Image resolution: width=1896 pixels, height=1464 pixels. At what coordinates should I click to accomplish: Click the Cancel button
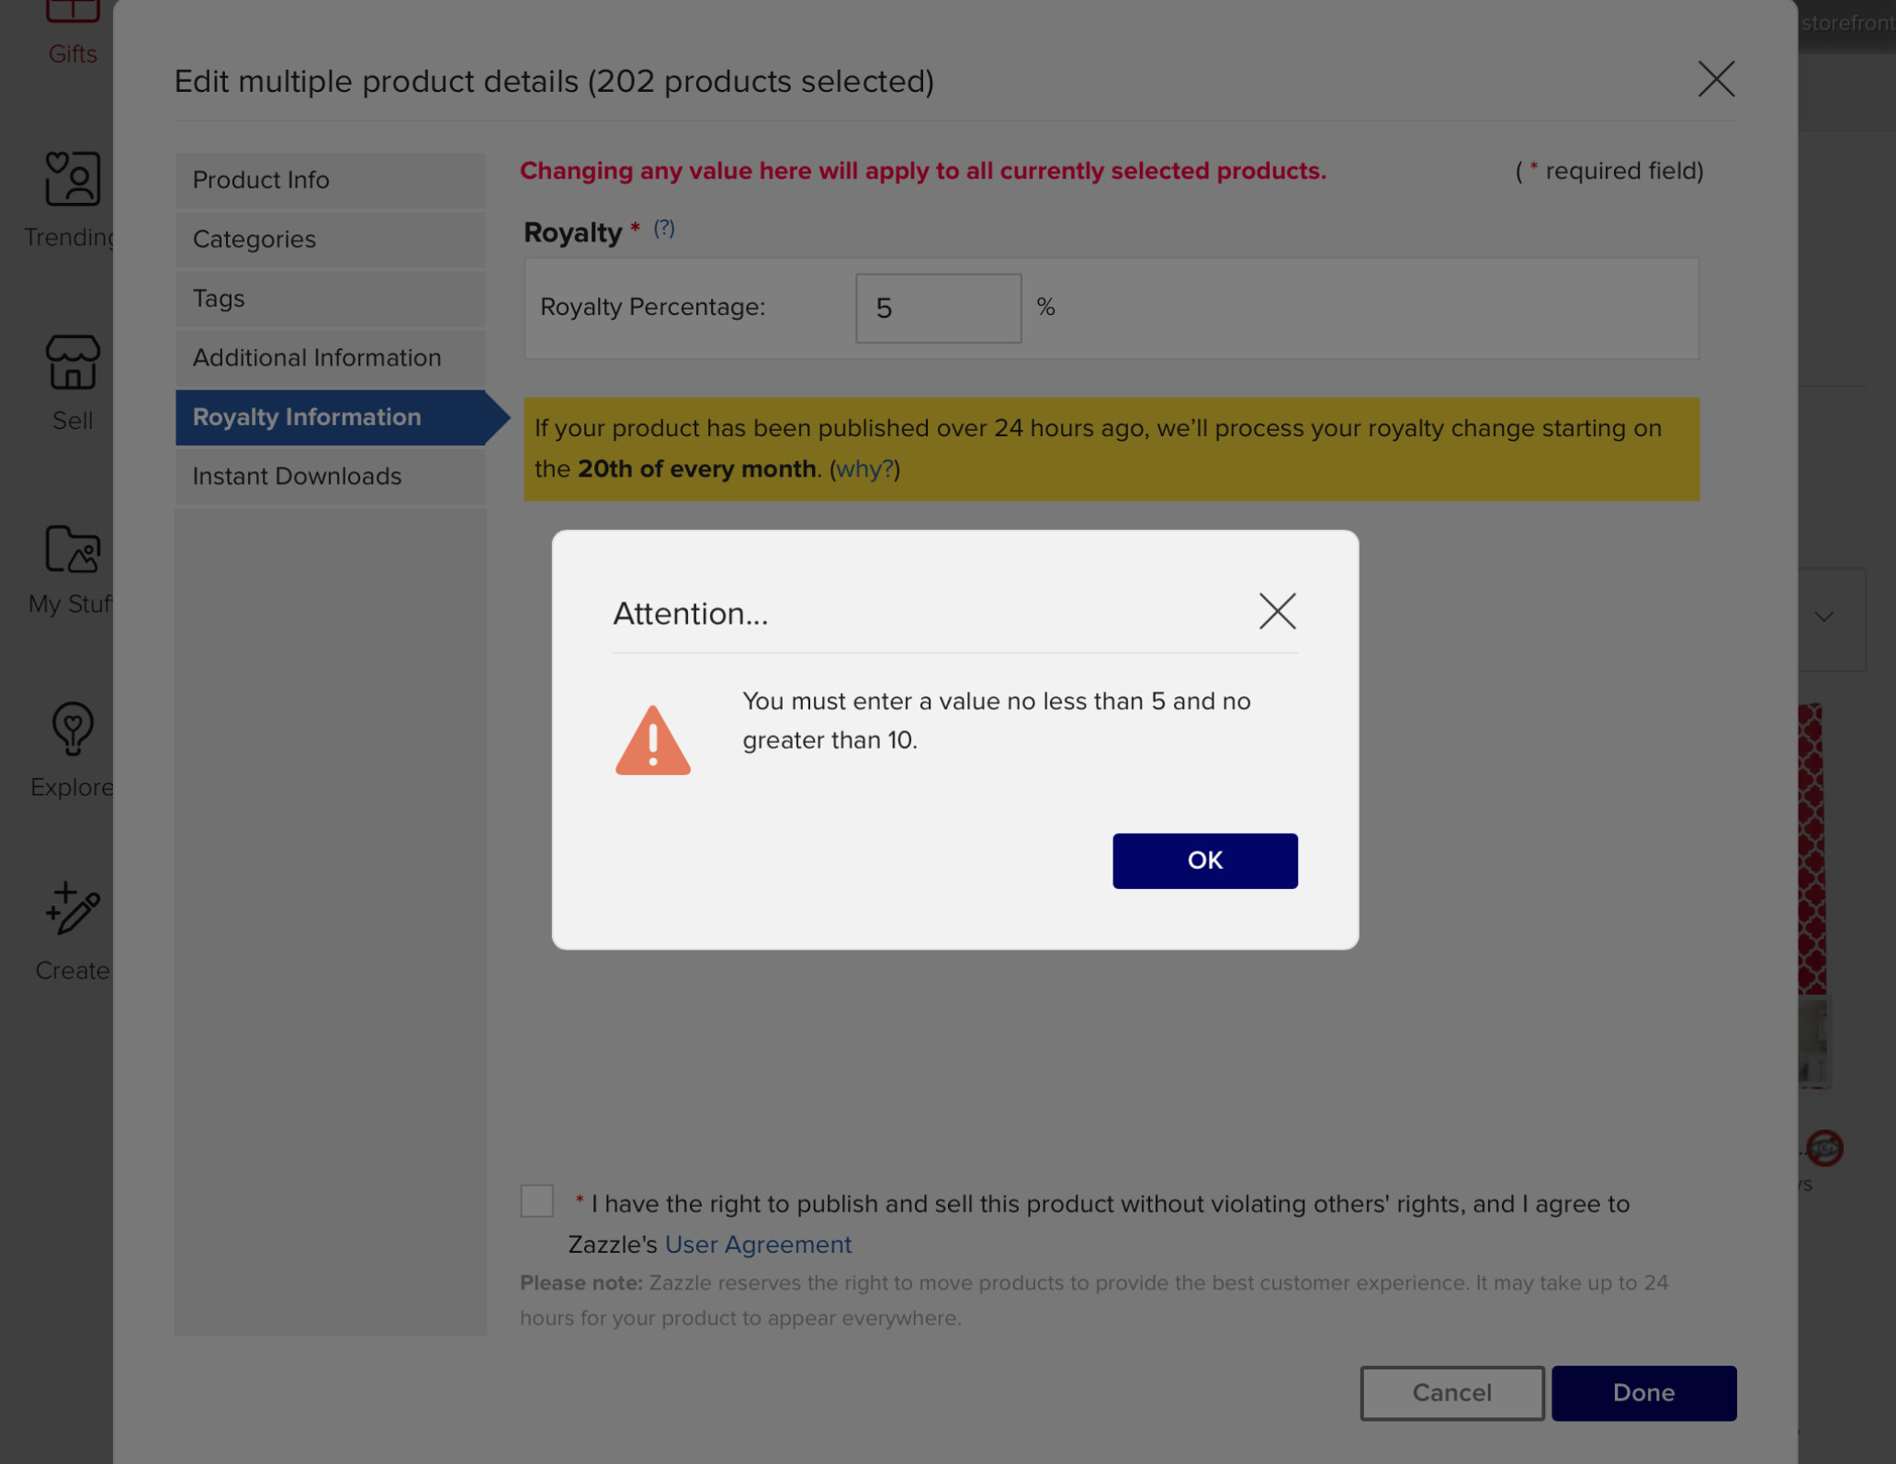pos(1451,1392)
